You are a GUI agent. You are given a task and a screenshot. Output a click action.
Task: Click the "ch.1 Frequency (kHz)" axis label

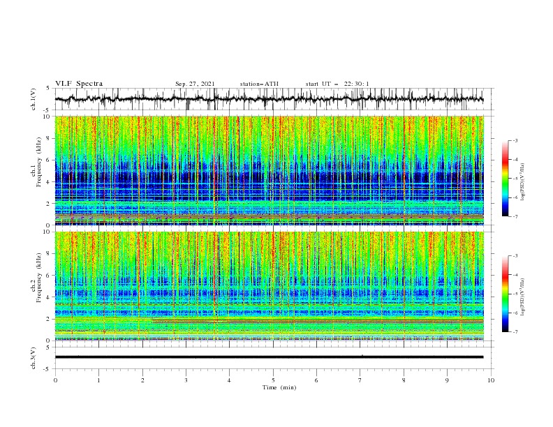tap(36, 160)
